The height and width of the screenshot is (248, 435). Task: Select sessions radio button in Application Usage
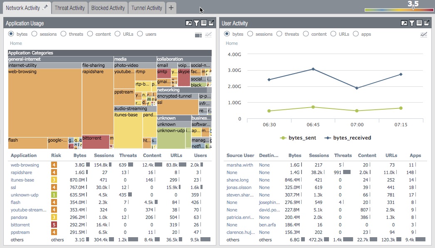[34, 34]
